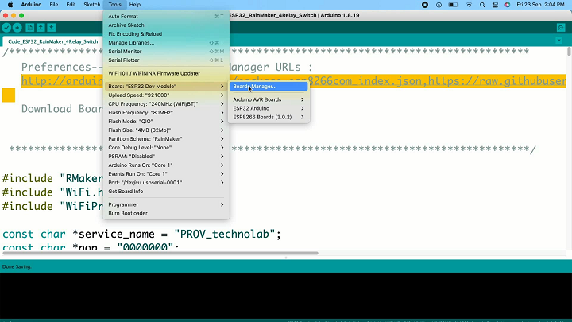Expand PSRAM: "Disabled" submenu

tap(166, 157)
